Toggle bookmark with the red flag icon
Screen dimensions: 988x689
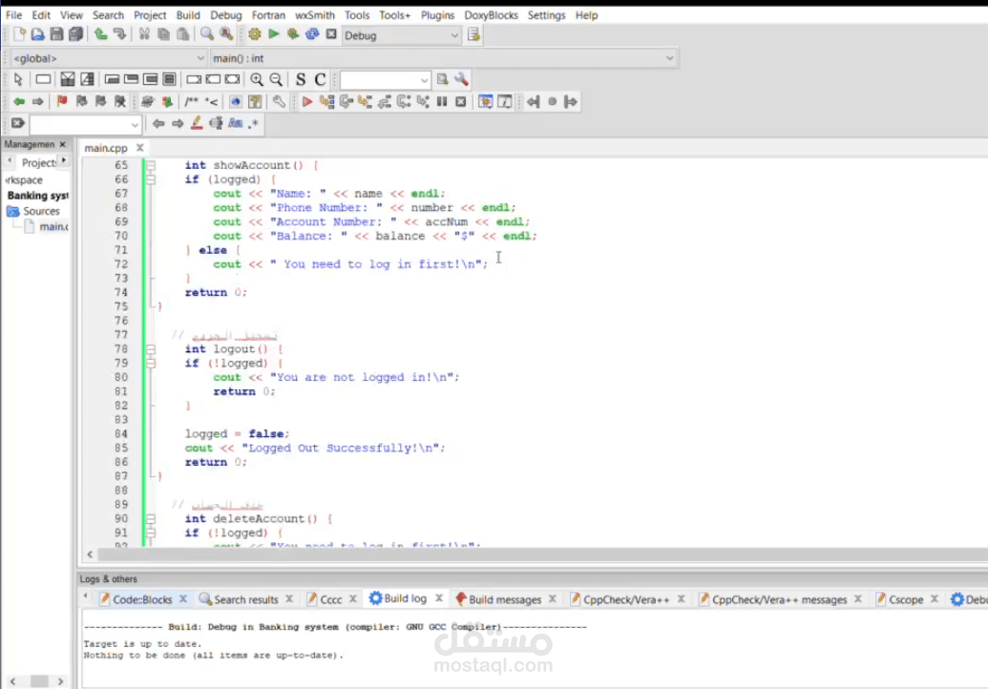(62, 101)
